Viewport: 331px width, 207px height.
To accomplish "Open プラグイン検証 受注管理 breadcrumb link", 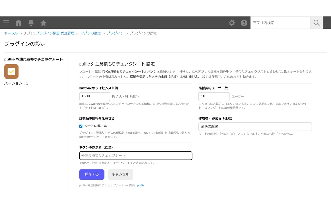I will click(x=55, y=33).
